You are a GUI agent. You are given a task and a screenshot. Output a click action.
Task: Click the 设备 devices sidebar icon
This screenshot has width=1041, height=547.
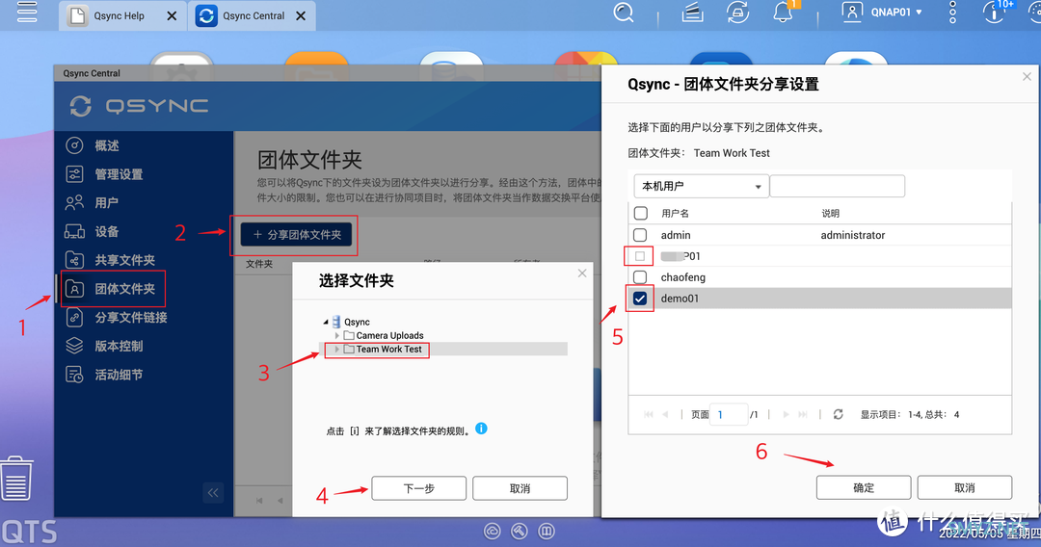[74, 231]
